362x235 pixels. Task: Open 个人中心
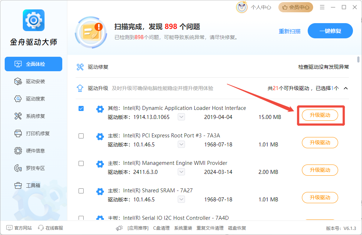click(x=261, y=7)
